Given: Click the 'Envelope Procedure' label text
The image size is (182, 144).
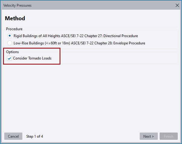Looking at the screenshot, I should click(129, 43).
